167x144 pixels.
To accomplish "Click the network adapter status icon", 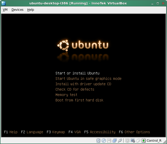I will (x=115, y=140).
